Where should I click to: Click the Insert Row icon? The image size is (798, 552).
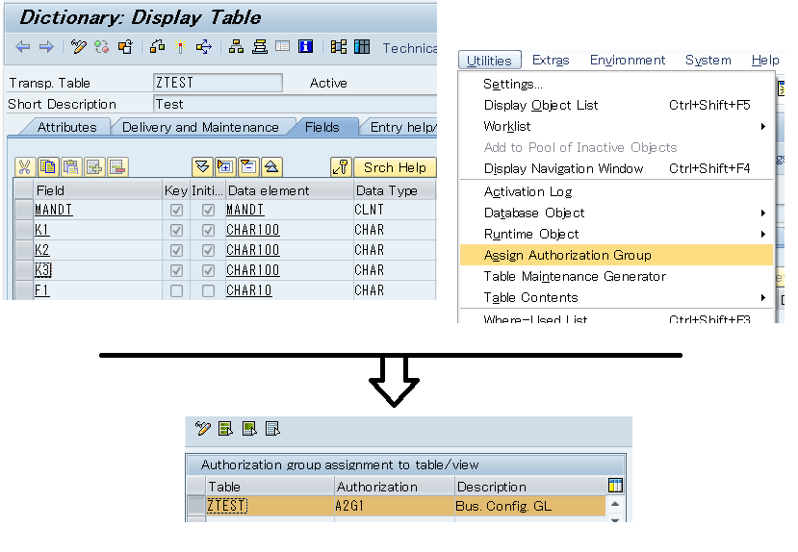(94, 167)
